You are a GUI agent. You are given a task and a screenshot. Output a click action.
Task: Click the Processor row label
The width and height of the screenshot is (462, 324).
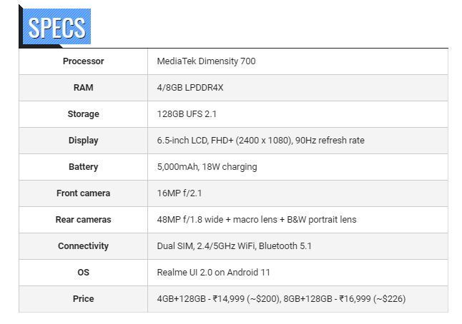point(83,61)
